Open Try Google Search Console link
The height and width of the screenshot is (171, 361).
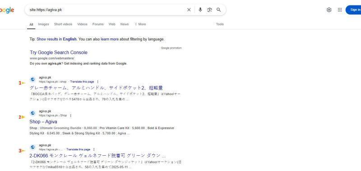59,52
